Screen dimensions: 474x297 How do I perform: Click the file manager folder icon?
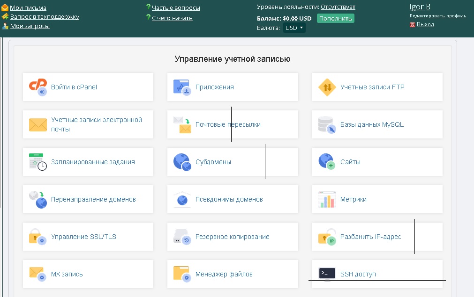pos(182,274)
